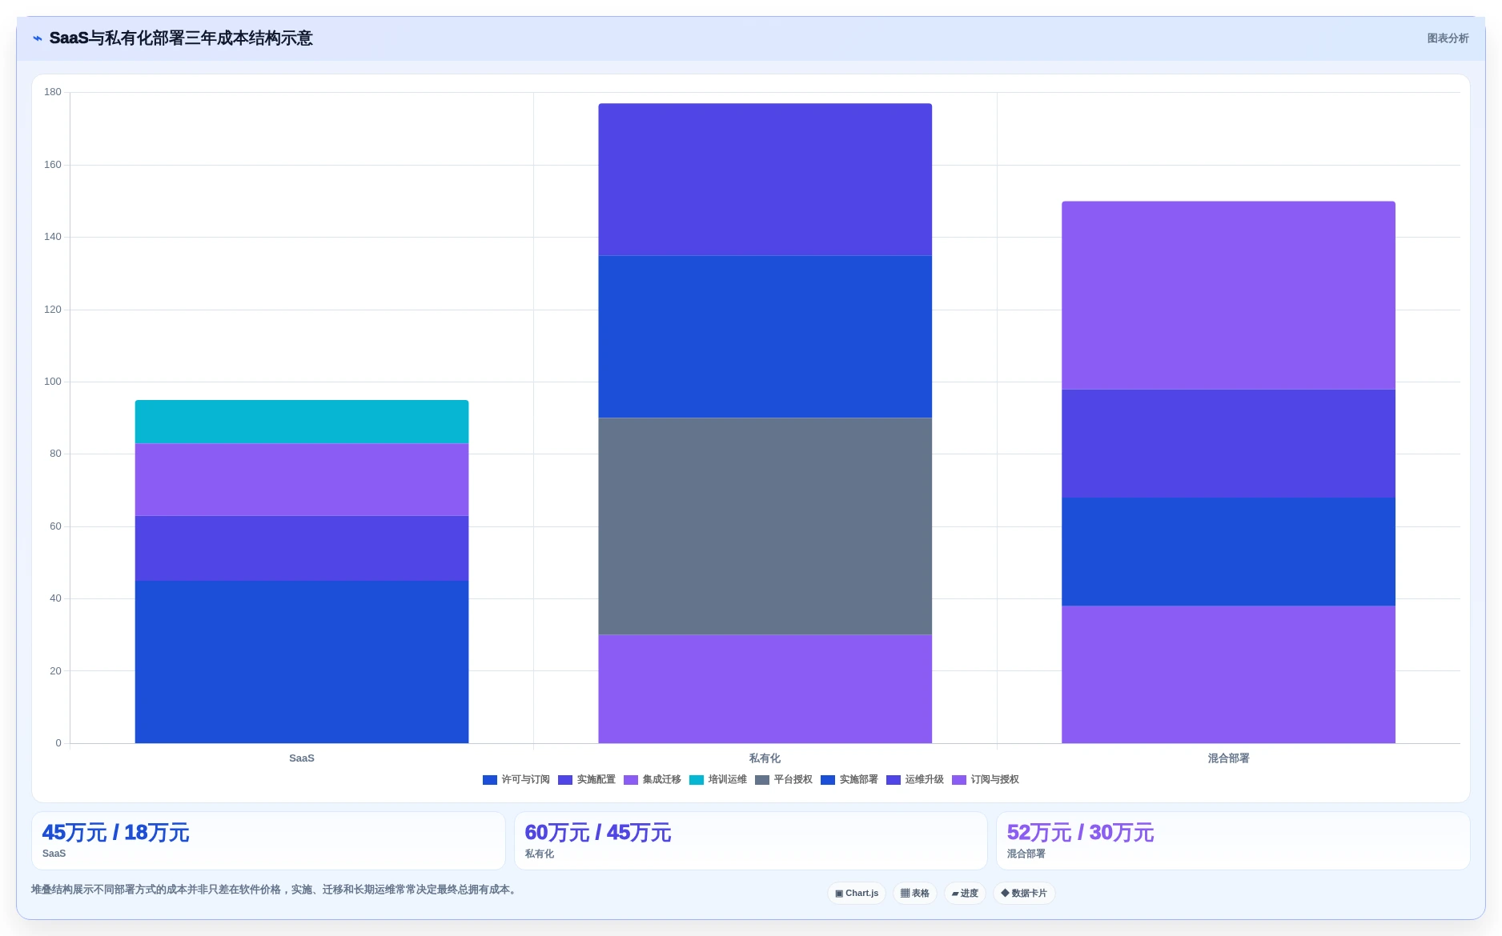Click the gray segment of 私有化 bar

point(765,526)
